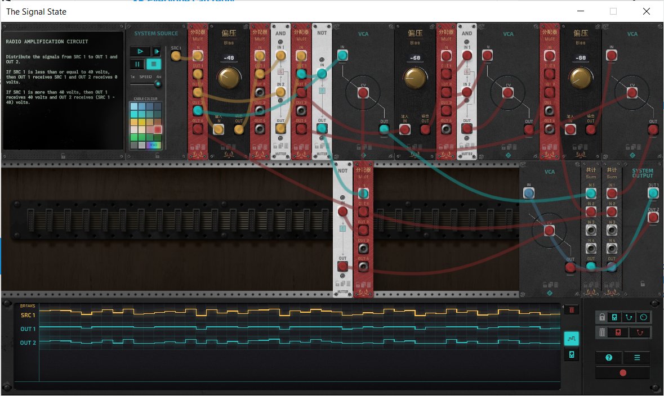This screenshot has height=396, width=664.
Task: Click the first VCA module's IN cyan jack
Action: point(342,56)
